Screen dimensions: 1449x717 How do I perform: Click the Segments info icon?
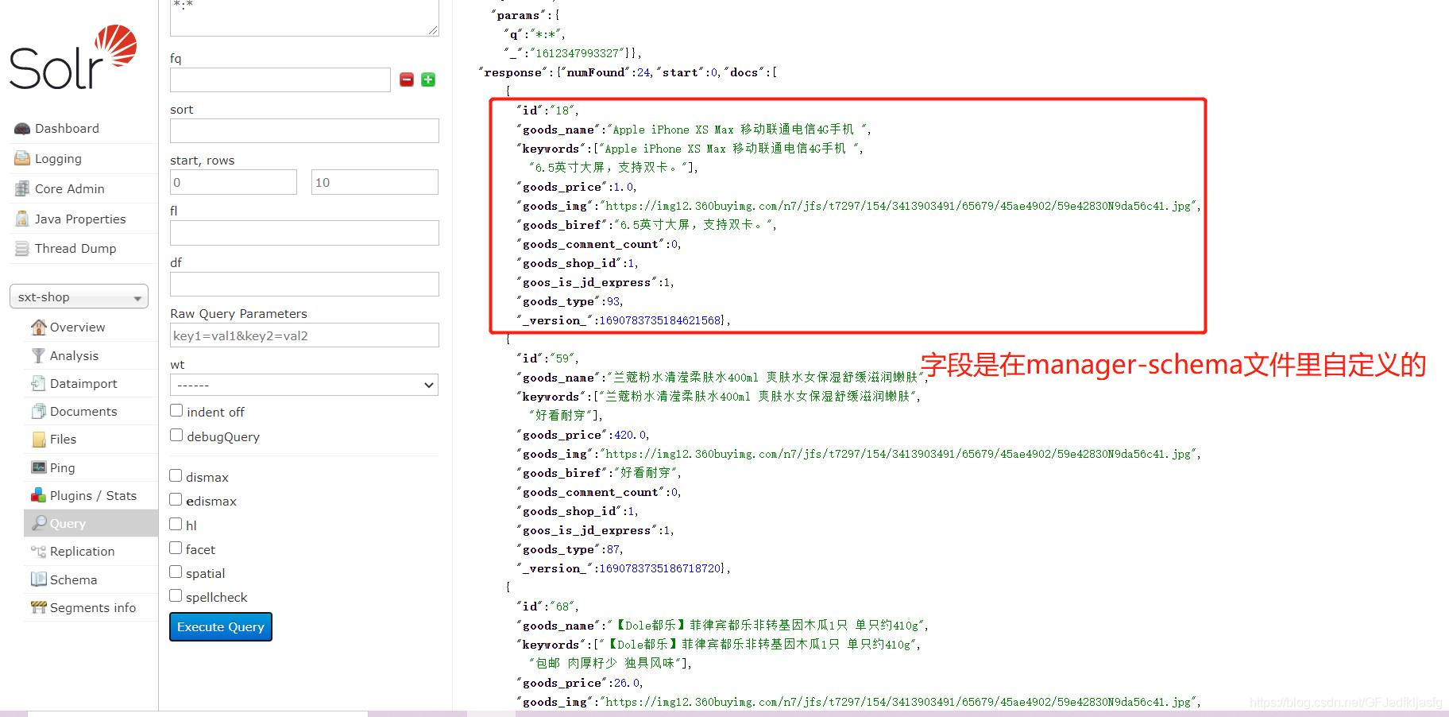[x=38, y=607]
